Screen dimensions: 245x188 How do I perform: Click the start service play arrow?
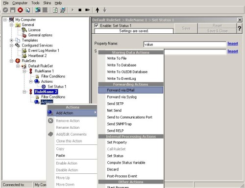73,10
